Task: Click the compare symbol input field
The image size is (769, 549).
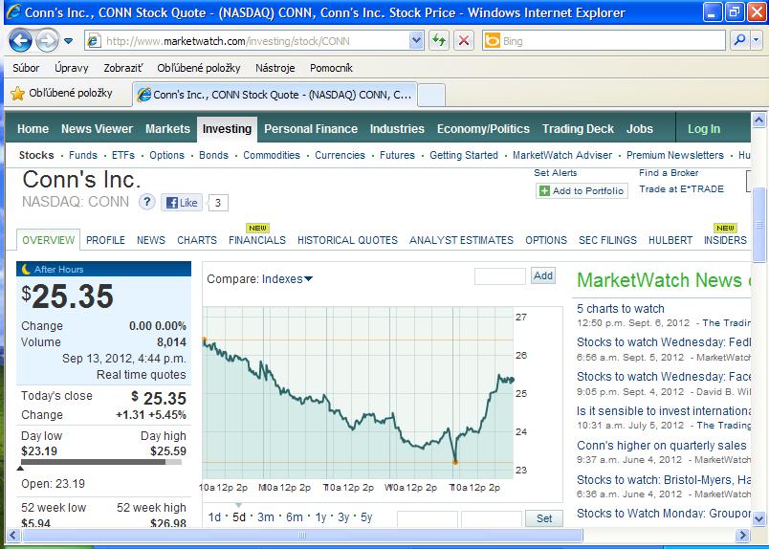Action: (499, 276)
